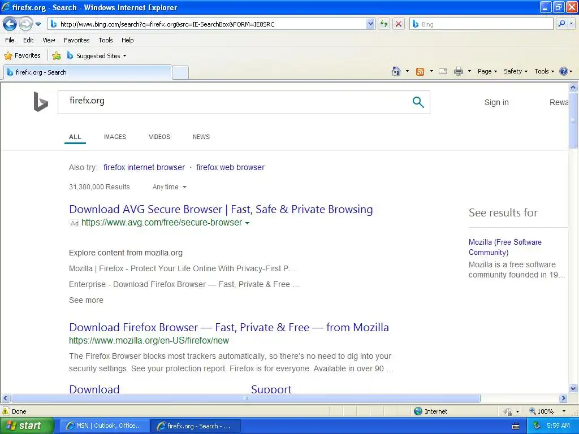This screenshot has width=579, height=434.
Task: Open the Page command menu
Action: coord(487,71)
